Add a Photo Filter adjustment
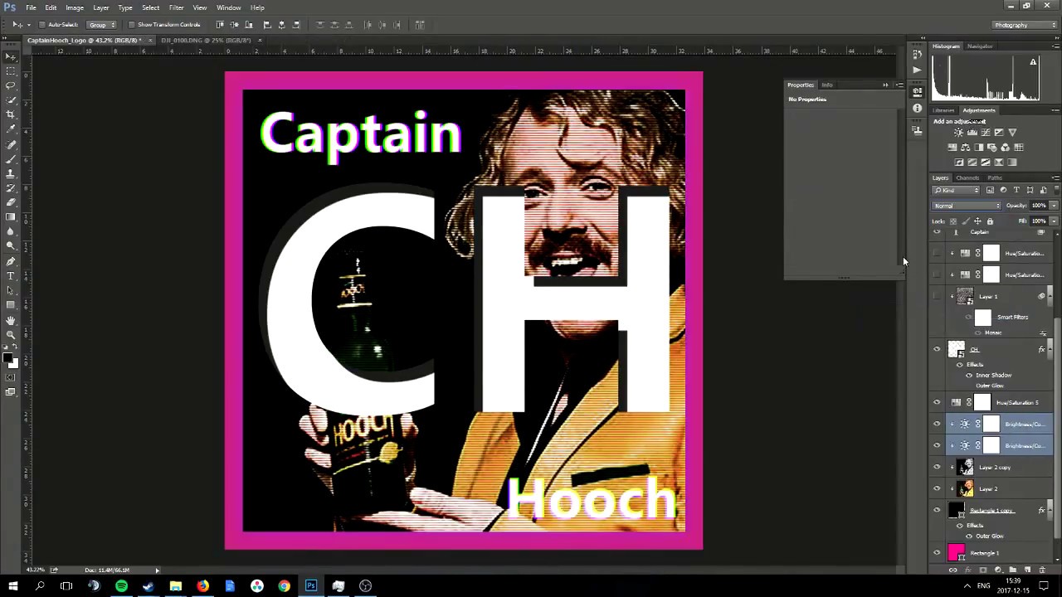Viewport: 1062px width, 597px height. click(x=991, y=148)
